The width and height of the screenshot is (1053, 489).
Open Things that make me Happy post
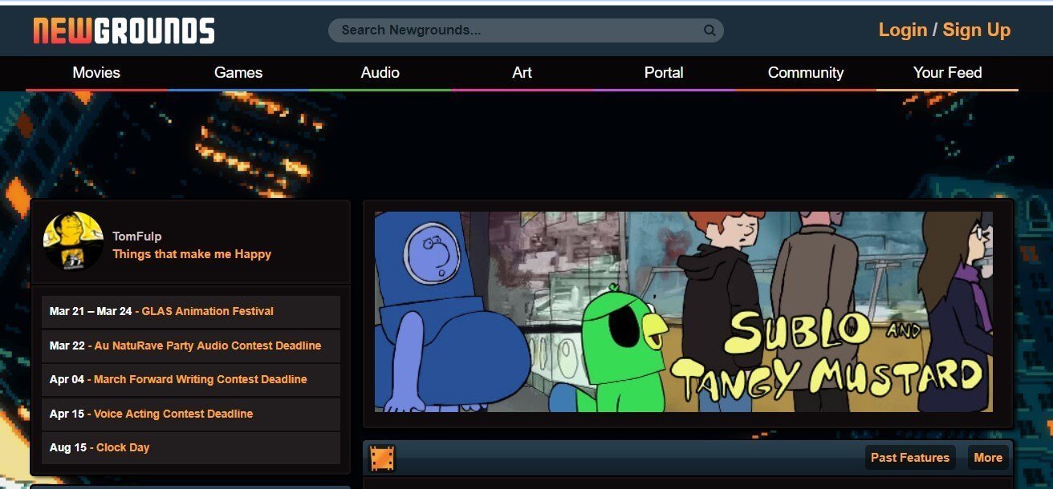[192, 254]
